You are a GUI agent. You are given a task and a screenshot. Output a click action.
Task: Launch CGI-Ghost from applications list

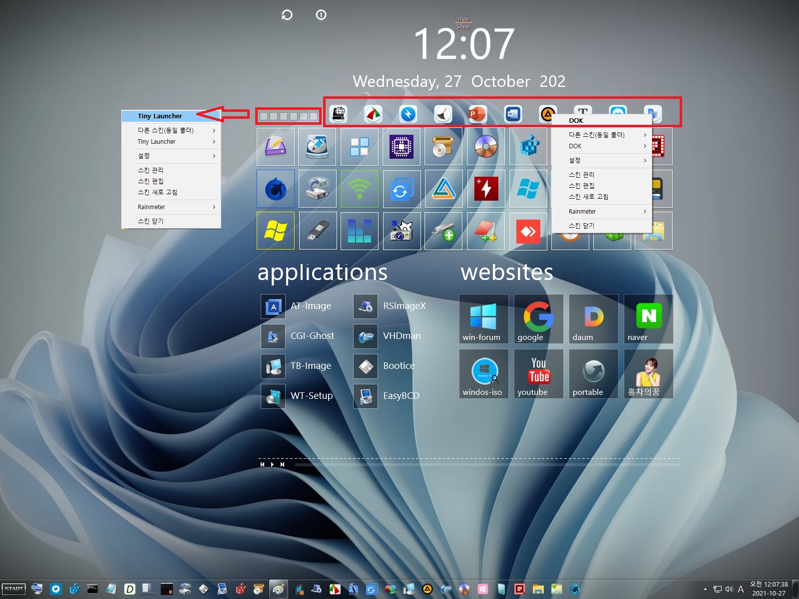(x=298, y=336)
